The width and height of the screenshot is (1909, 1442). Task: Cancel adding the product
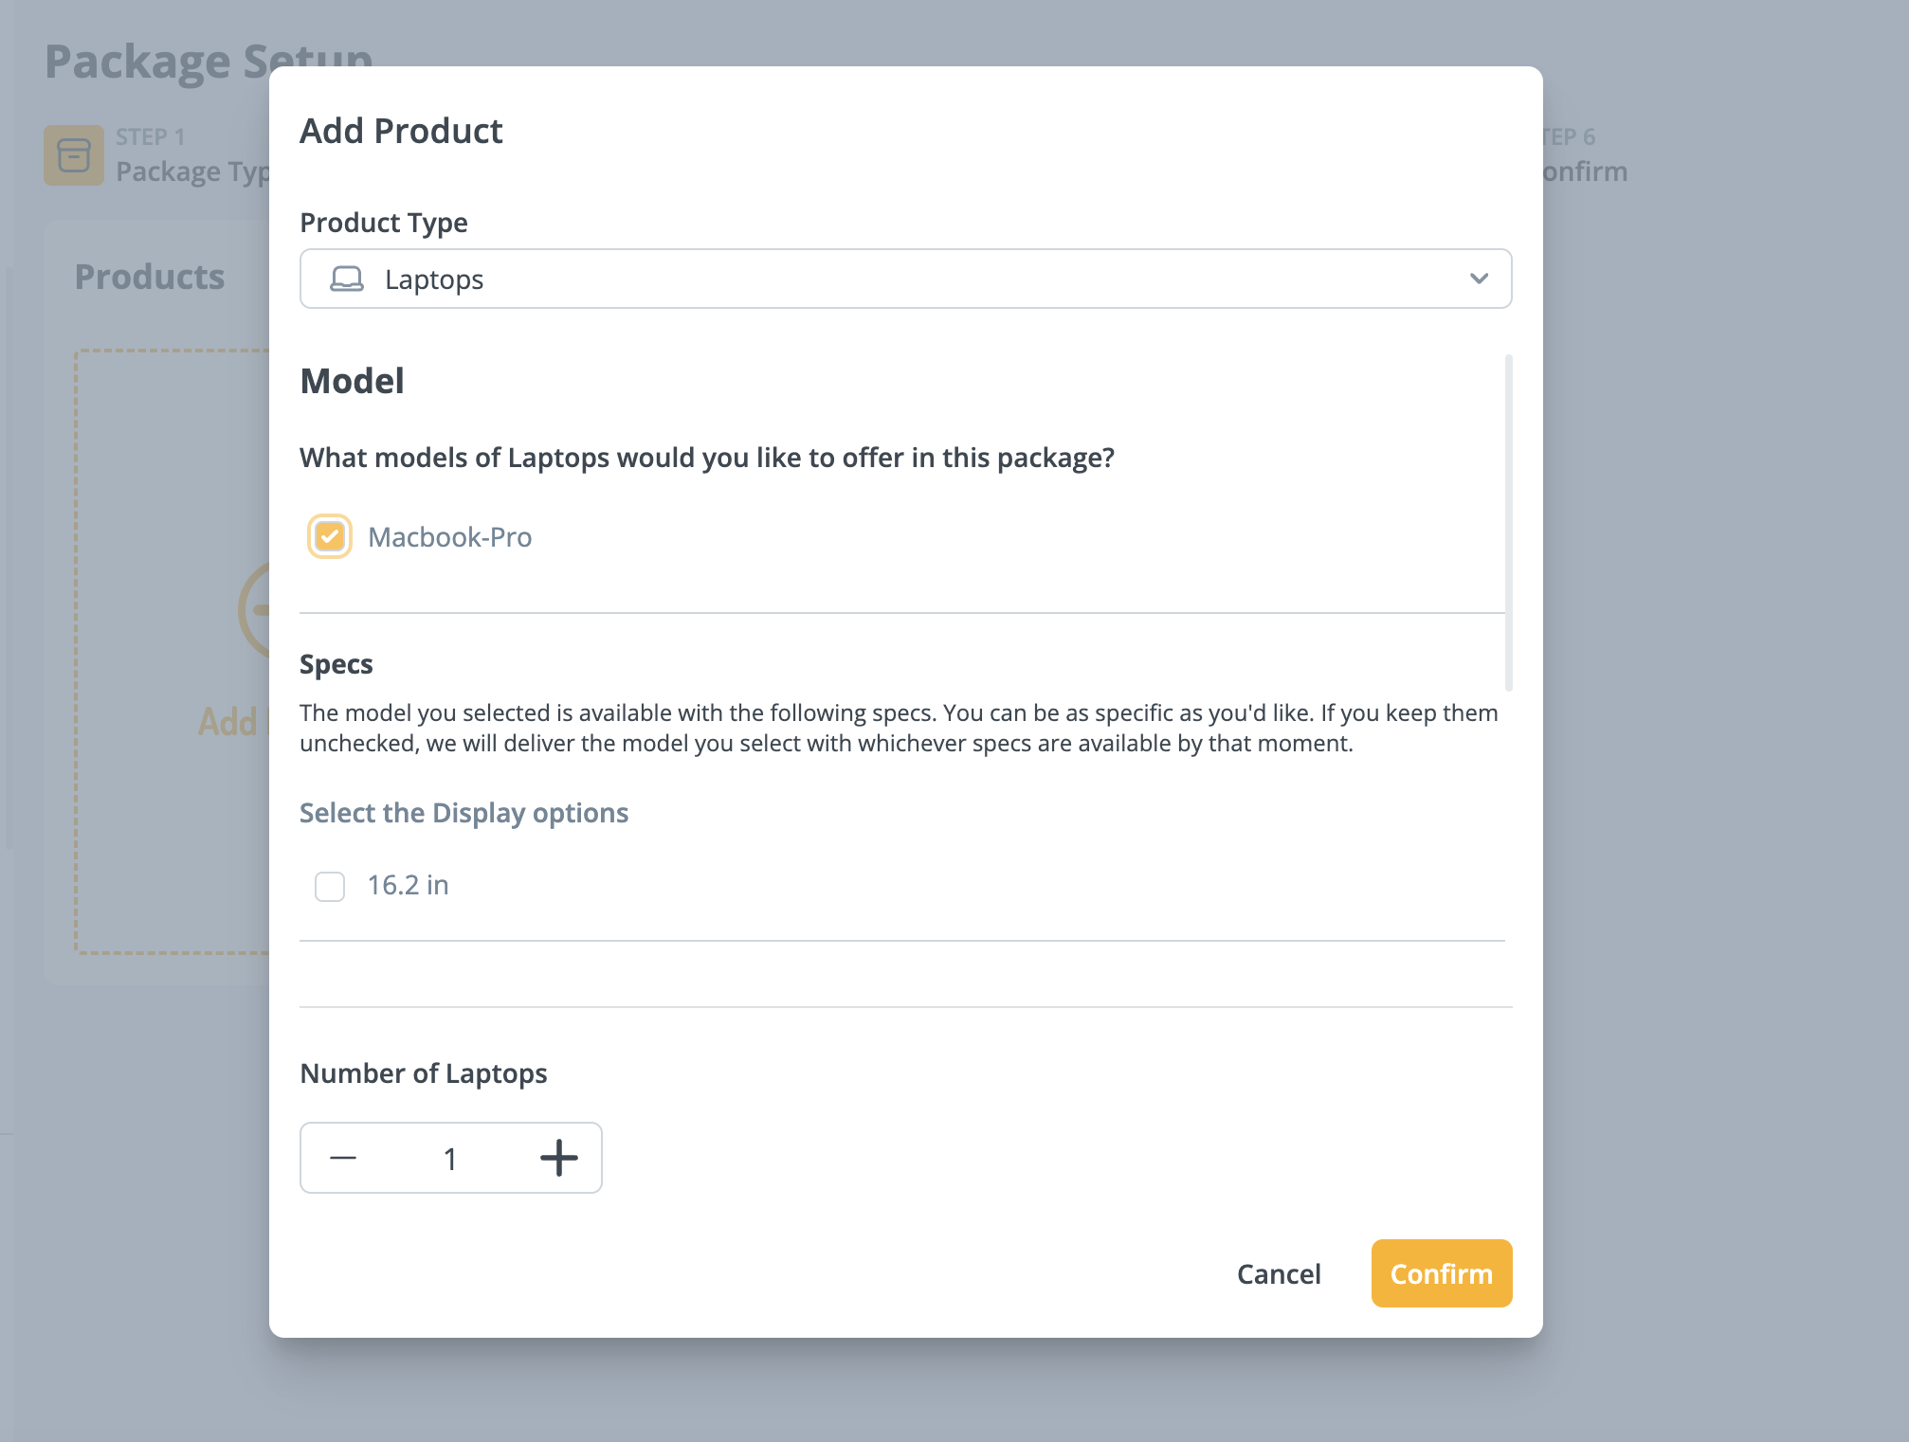pyautogui.click(x=1279, y=1274)
